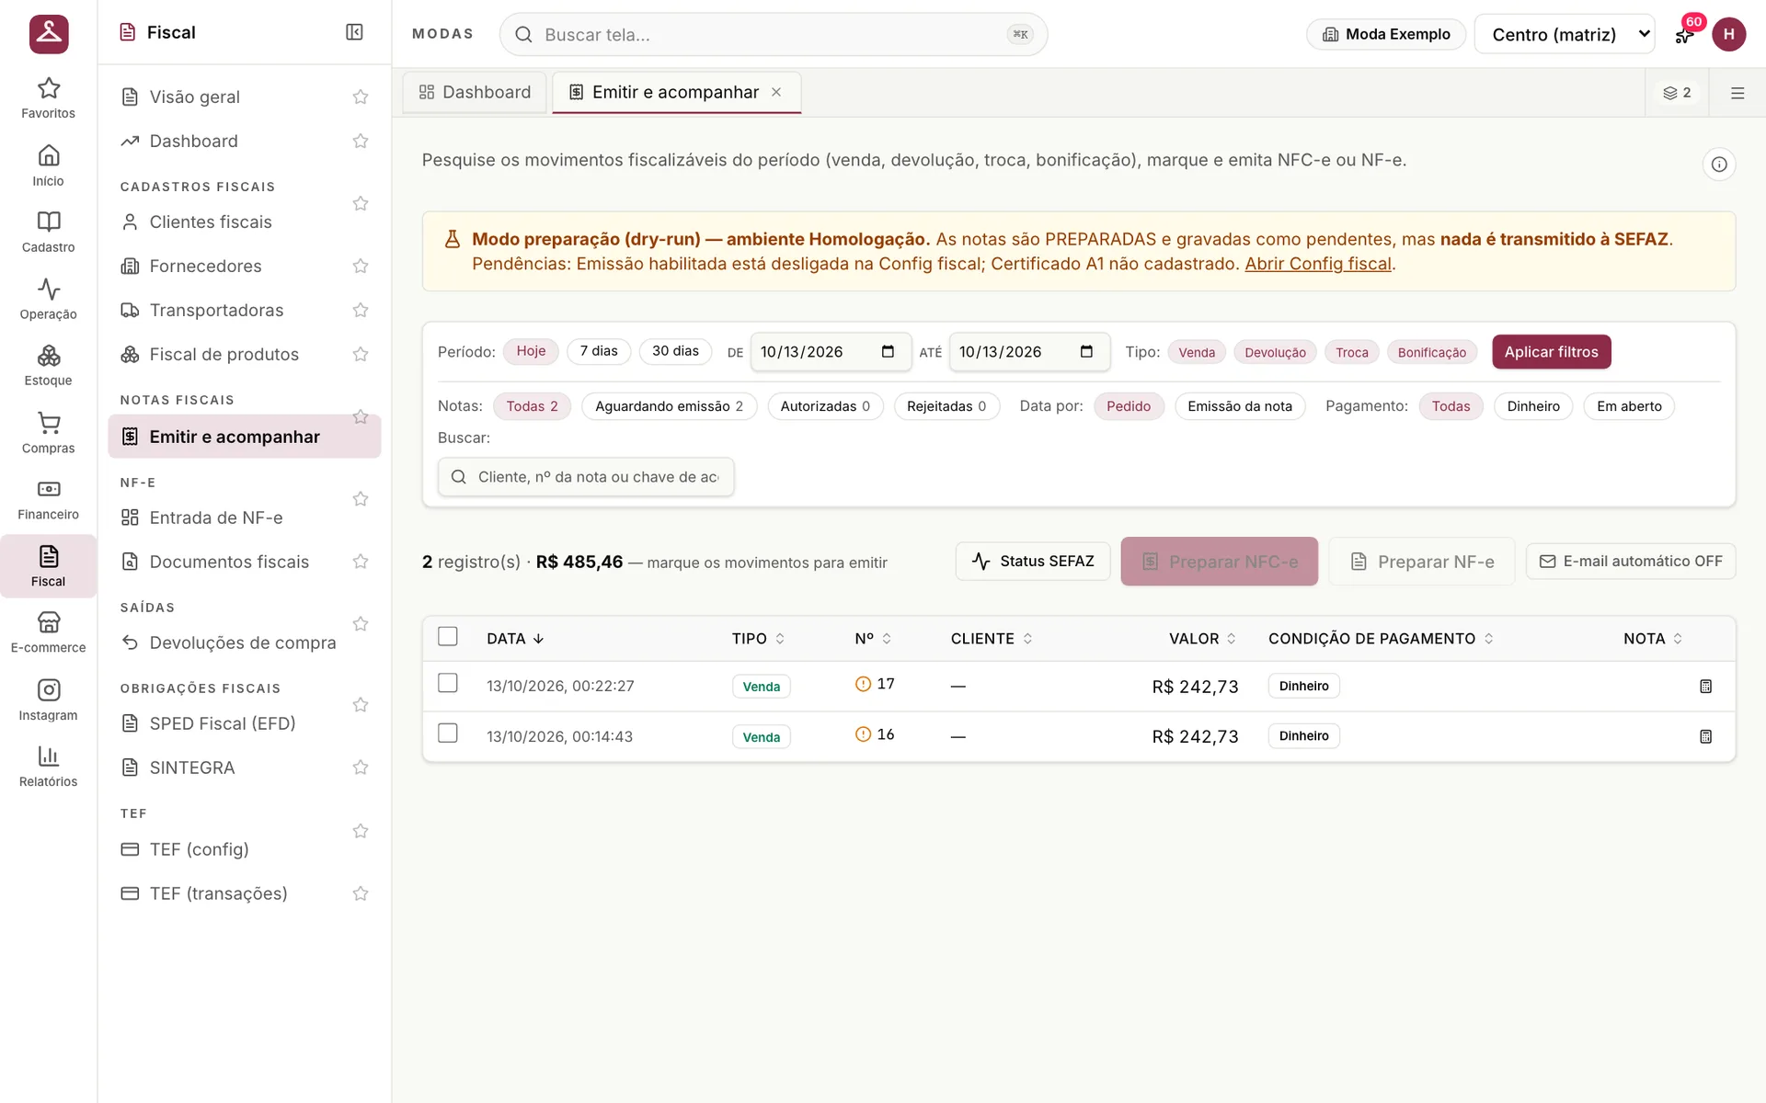The height and width of the screenshot is (1103, 1766).
Task: Close the Emitir e acompanhar tab
Action: (x=776, y=92)
